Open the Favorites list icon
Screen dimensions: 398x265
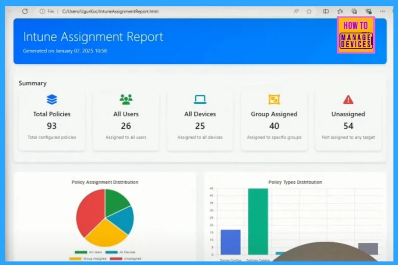coord(340,11)
